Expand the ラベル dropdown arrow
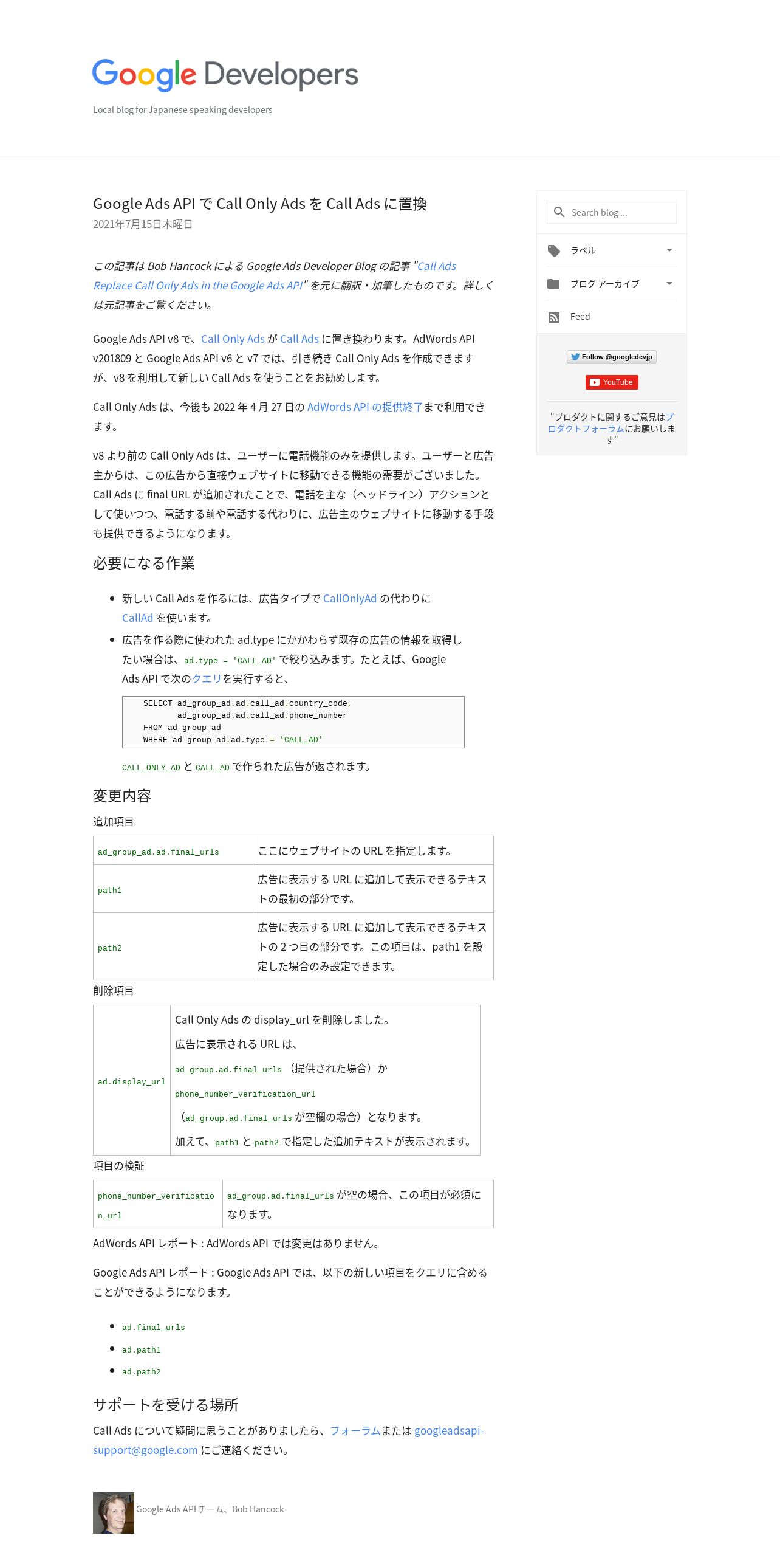This screenshot has height=1561, width=780. click(x=669, y=250)
